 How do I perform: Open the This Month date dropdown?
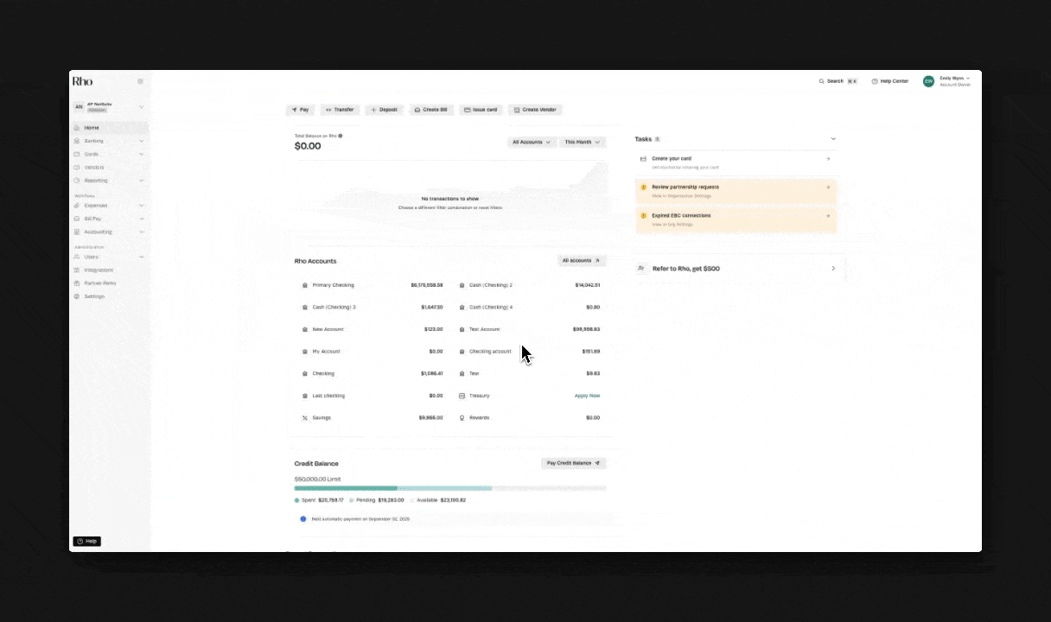click(x=582, y=142)
